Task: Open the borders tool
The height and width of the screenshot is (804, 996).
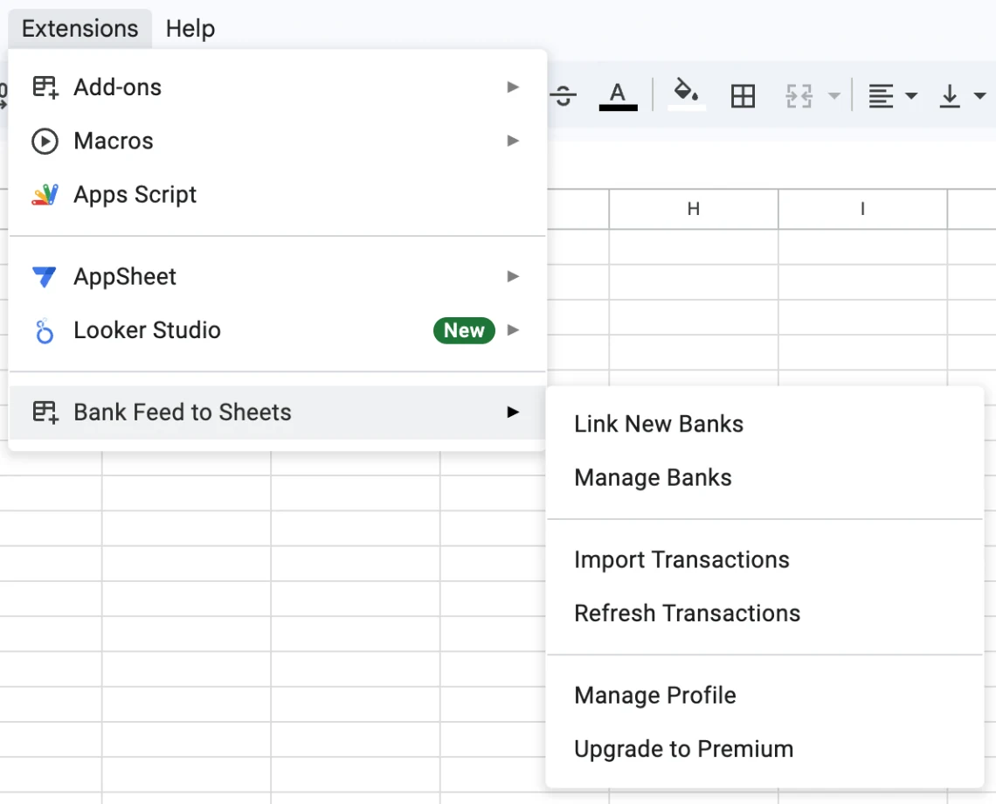Action: (x=743, y=96)
